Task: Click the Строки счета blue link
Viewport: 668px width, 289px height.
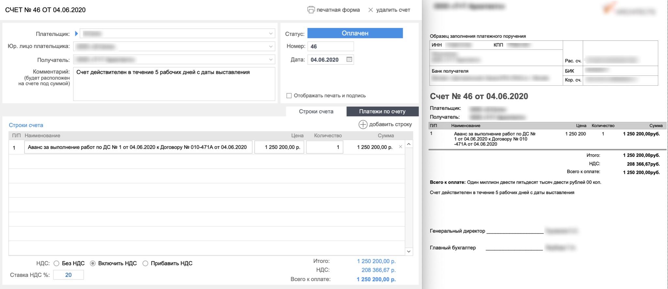Action: [x=26, y=125]
